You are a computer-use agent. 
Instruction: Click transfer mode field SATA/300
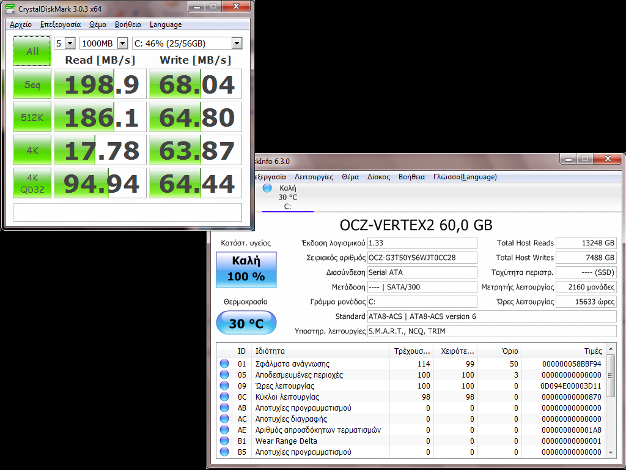click(x=422, y=287)
